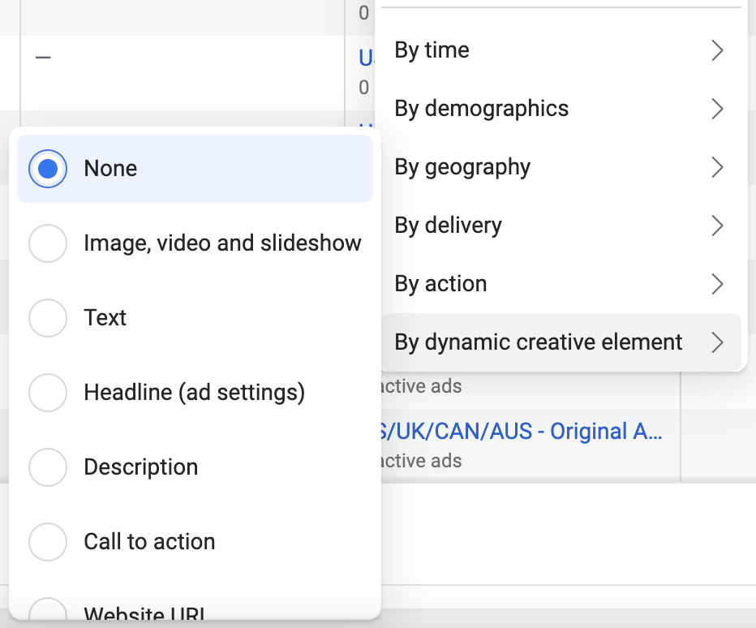
Task: Open the By delivery submenu
Action: pos(561,226)
